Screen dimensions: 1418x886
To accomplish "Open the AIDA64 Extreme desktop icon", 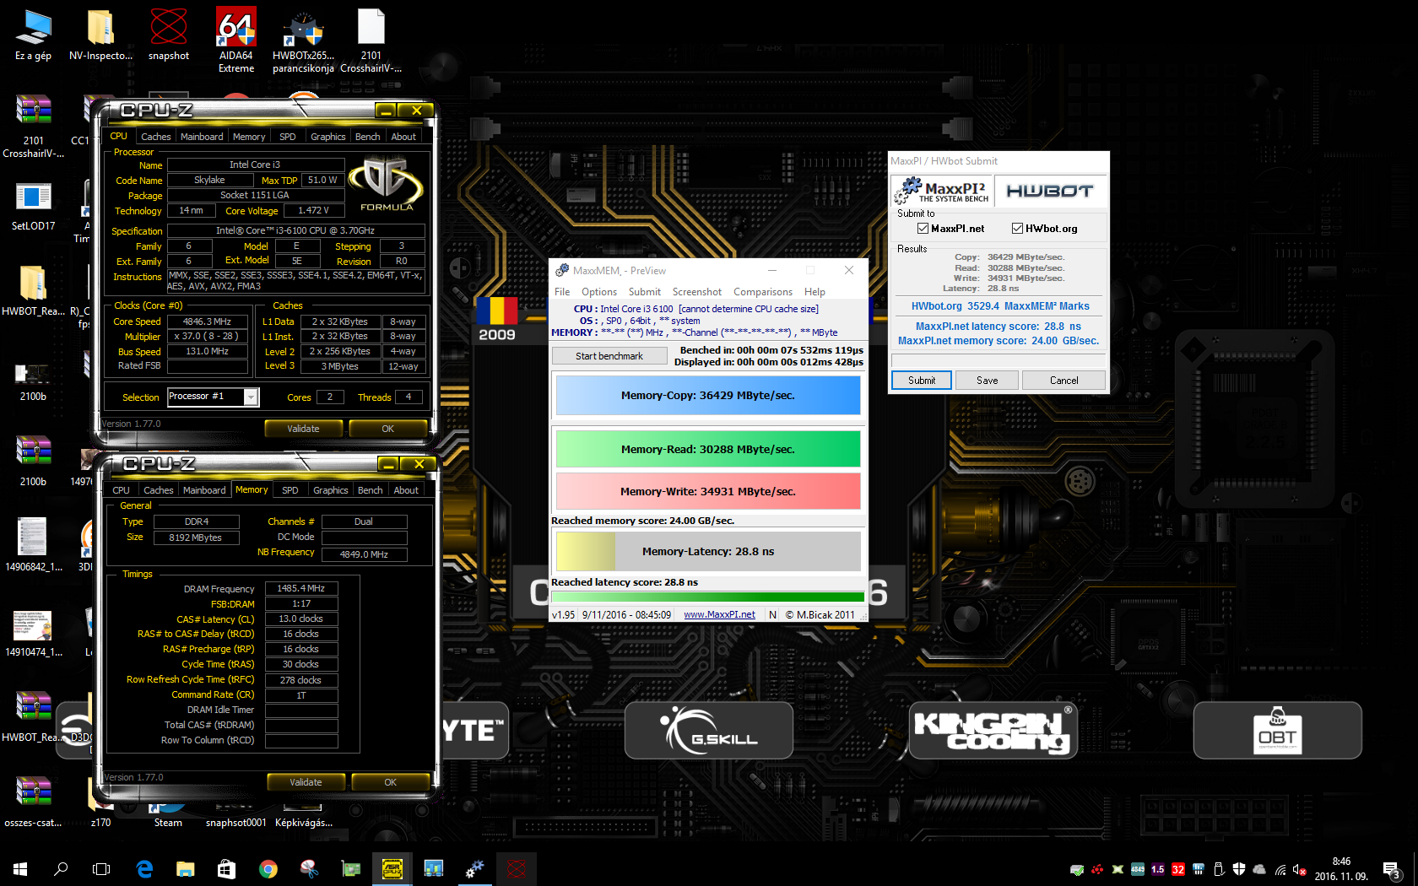I will (236, 40).
